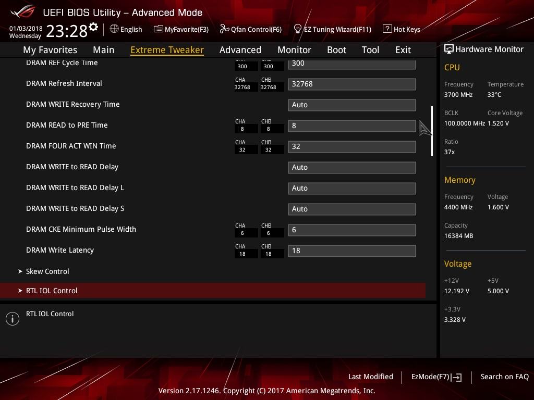Click the EZ Tuning Wizard bulb icon
534x400 pixels.
click(297, 29)
